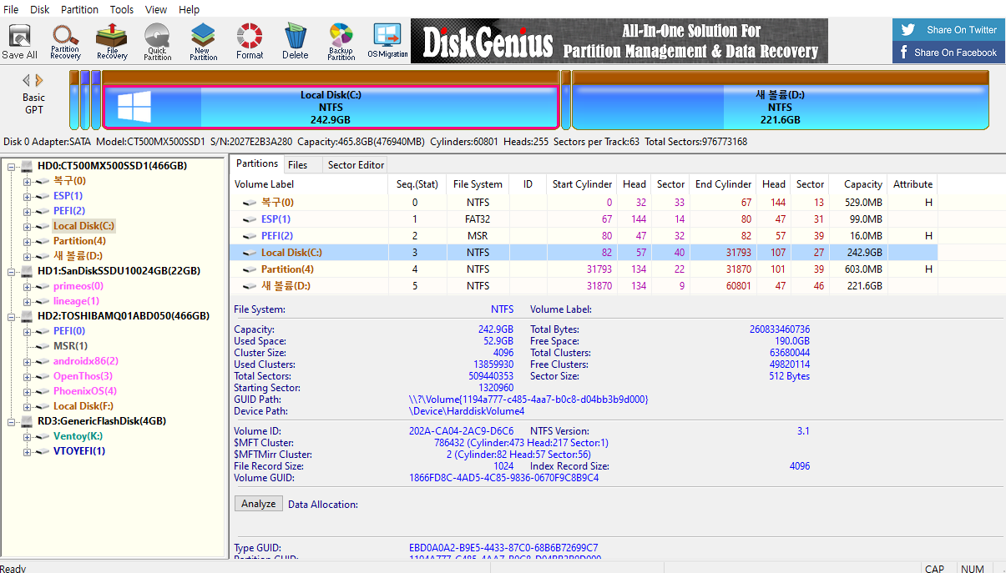1006x573 pixels.
Task: Collapse the HD1:SanDiskSSDU10024GB node
Action: pos(12,271)
